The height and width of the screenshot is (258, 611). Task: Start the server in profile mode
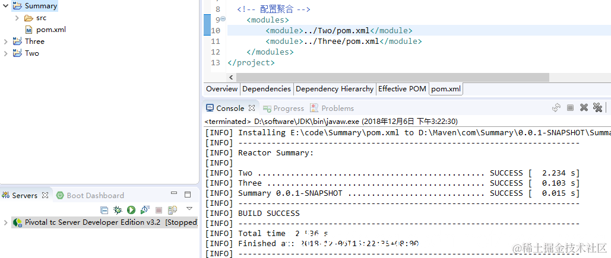click(145, 210)
